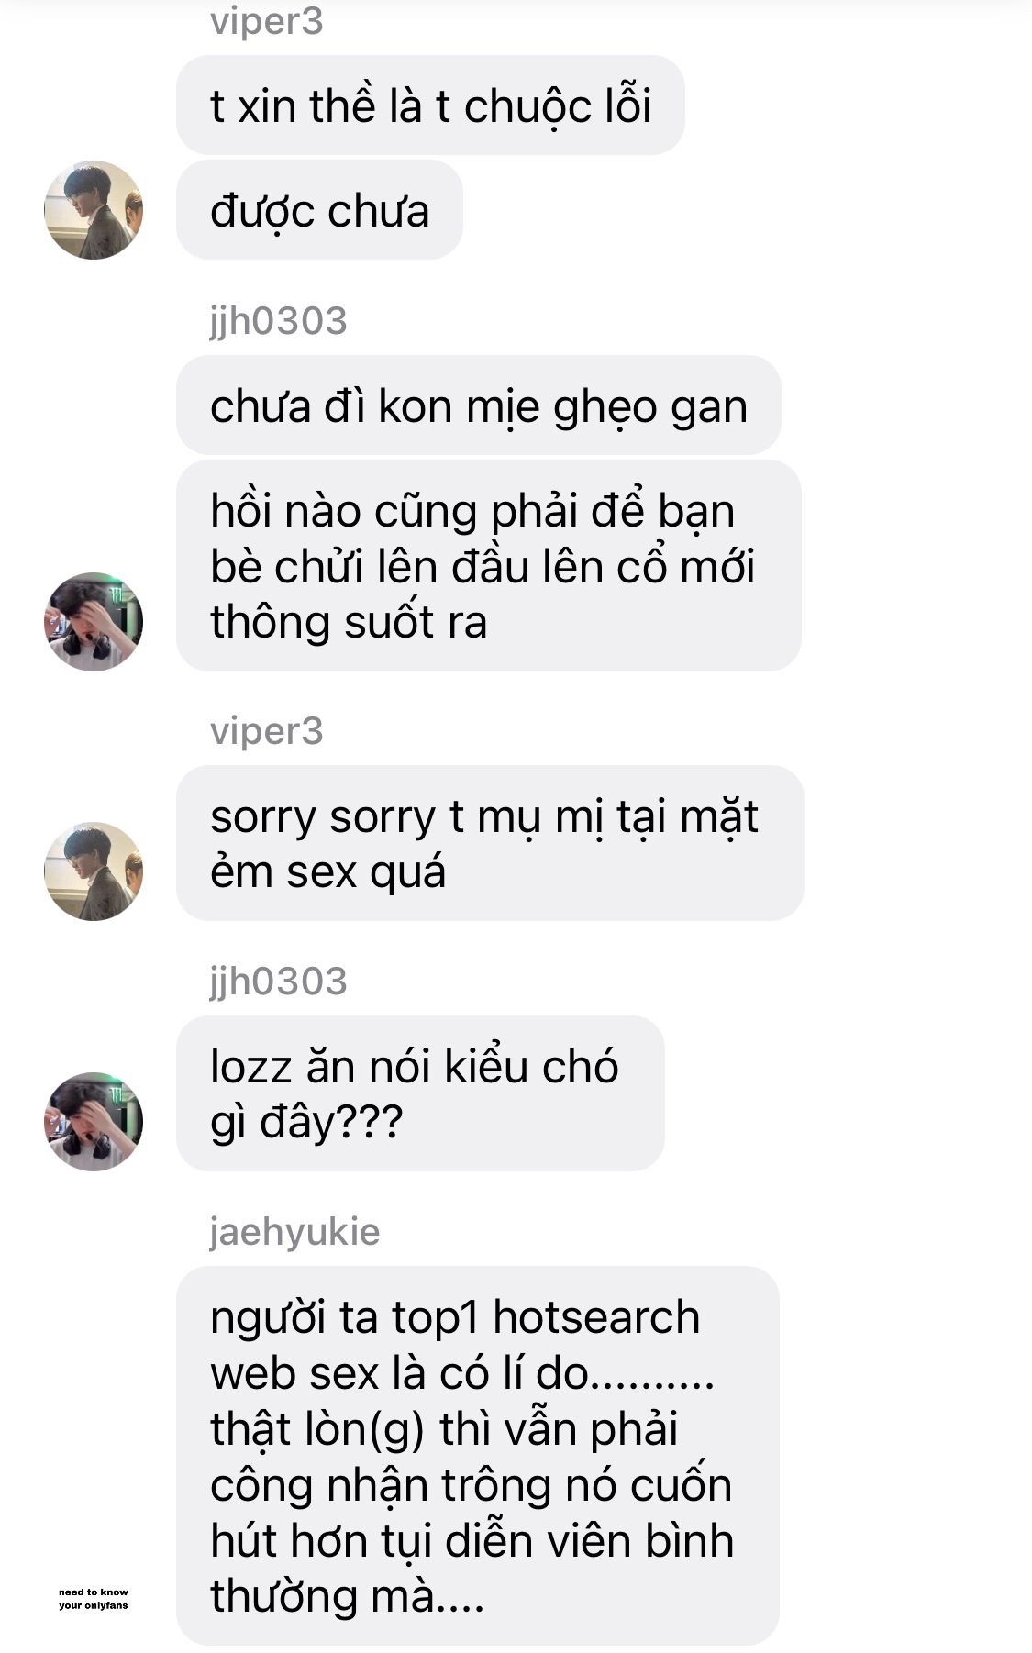Screen dimensions: 1032x1653
Task: Tap the jaehyukie username label
Action: [294, 1232]
